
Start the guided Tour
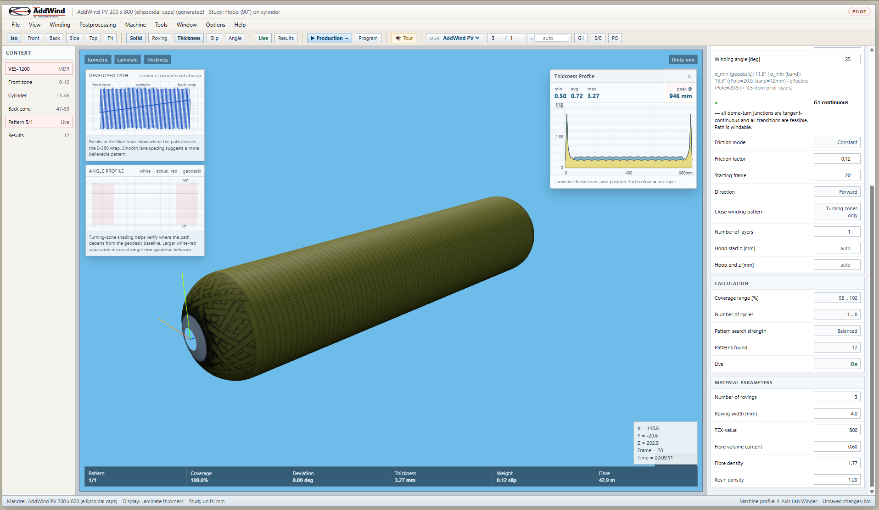(403, 38)
